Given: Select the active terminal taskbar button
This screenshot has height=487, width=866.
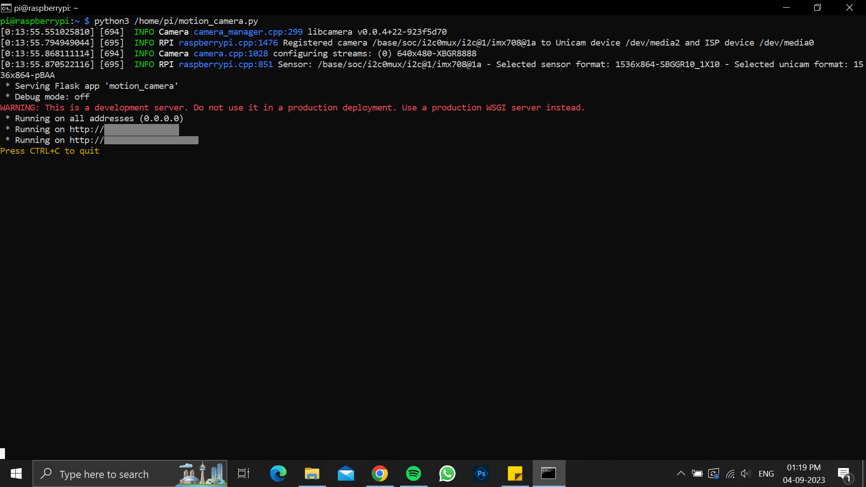Looking at the screenshot, I should pyautogui.click(x=549, y=473).
